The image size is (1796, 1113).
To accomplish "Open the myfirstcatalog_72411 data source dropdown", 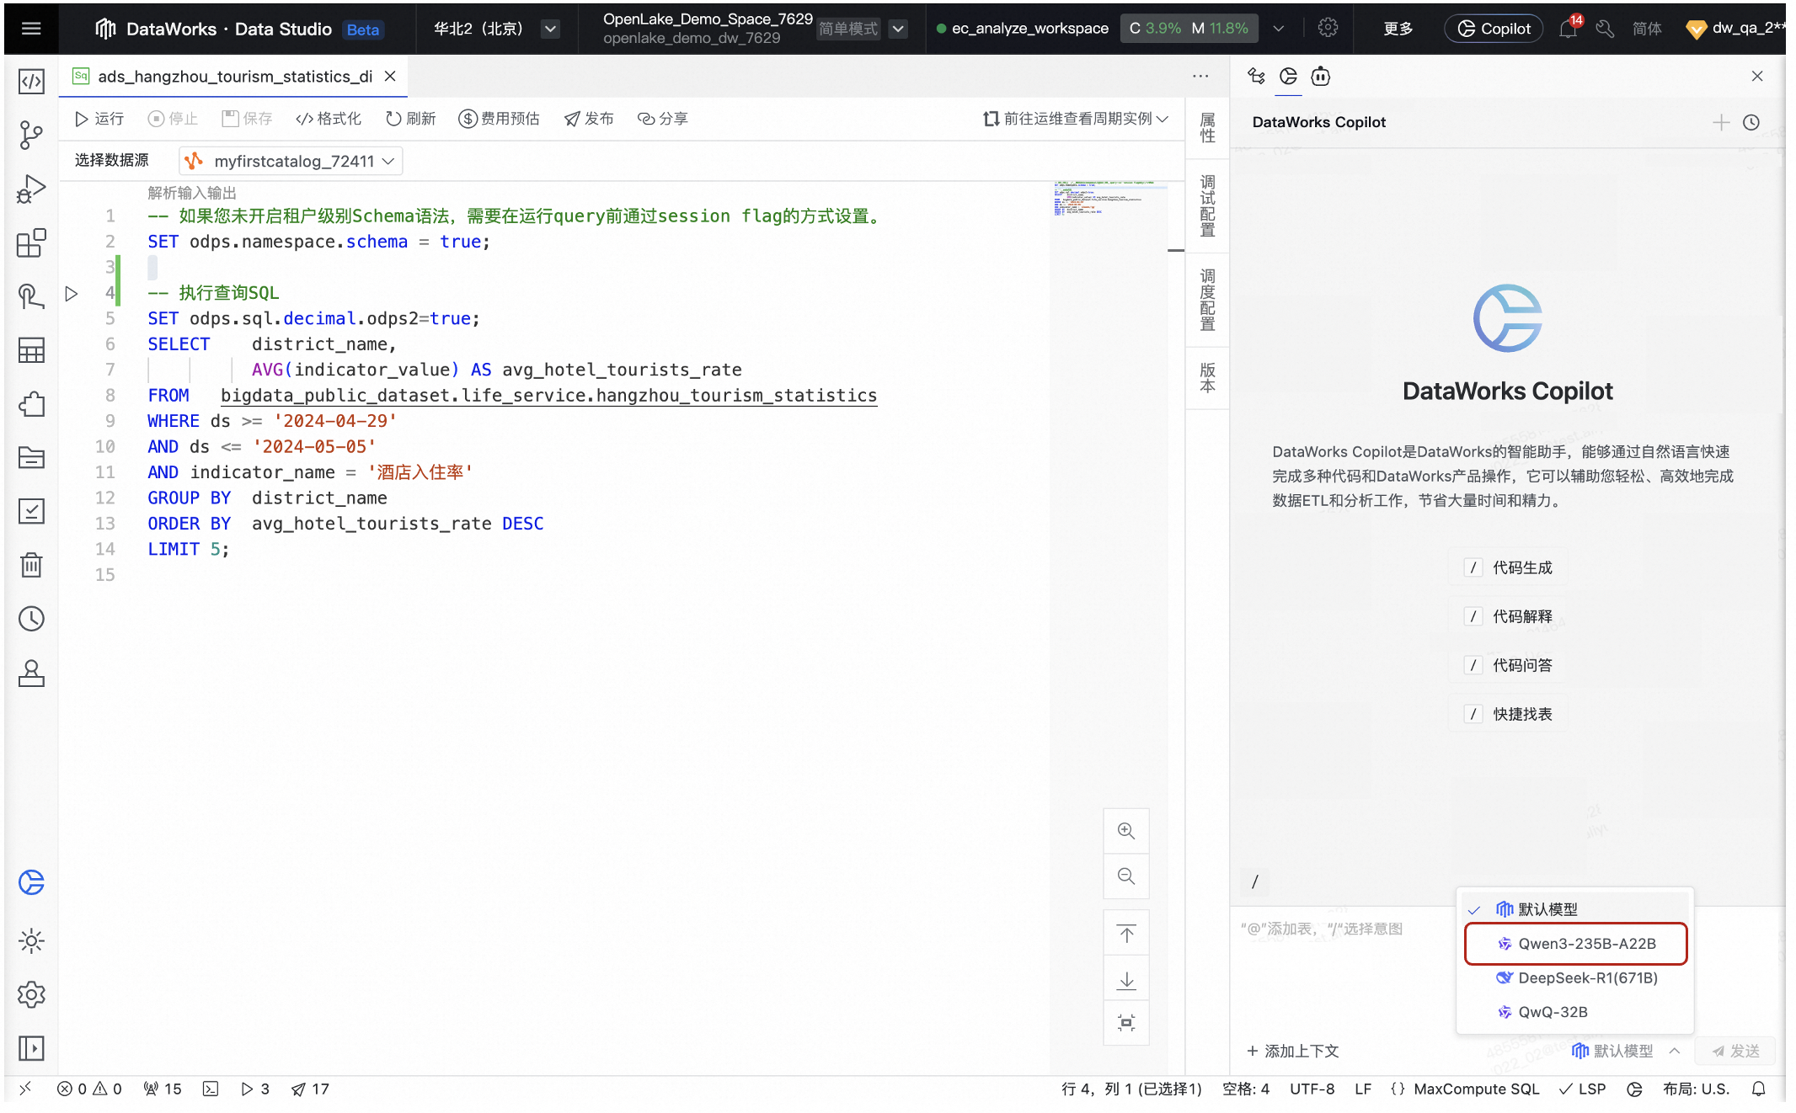I will [291, 161].
